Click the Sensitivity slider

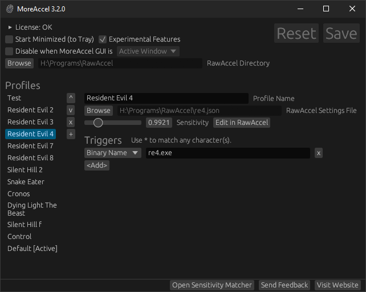point(113,123)
